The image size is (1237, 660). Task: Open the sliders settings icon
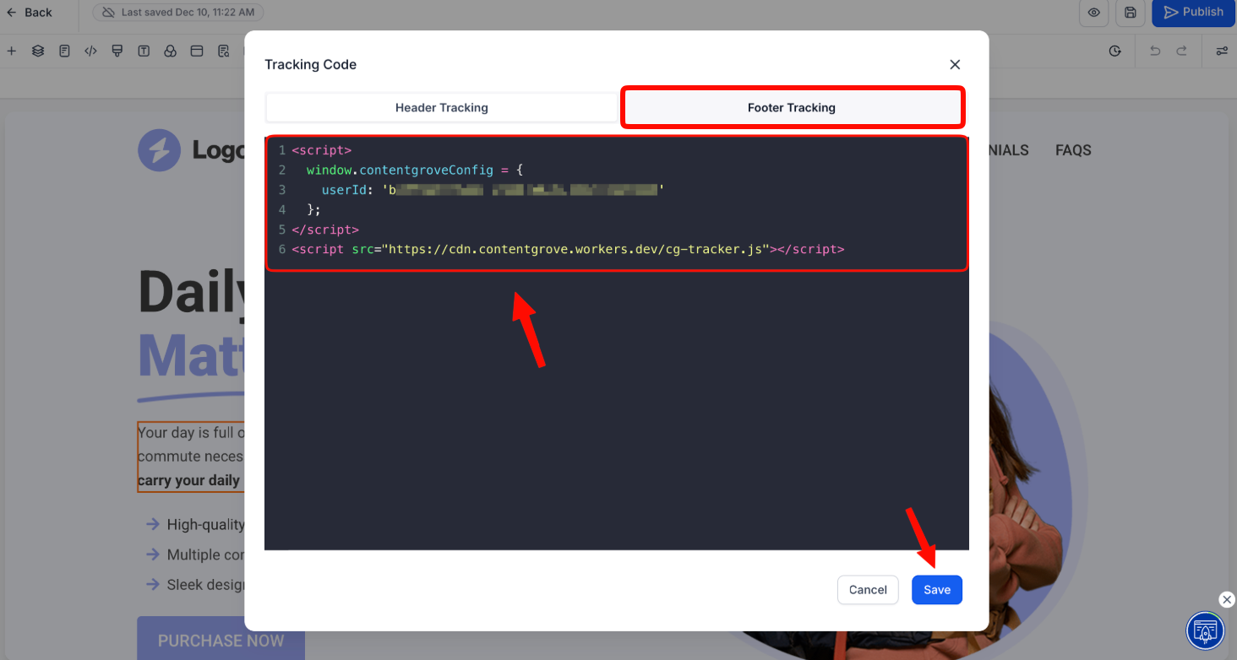point(1222,51)
